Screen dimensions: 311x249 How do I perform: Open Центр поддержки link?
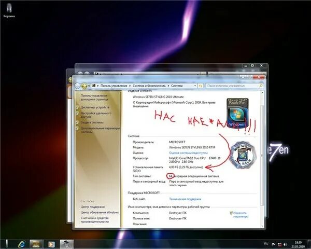coord(92,206)
